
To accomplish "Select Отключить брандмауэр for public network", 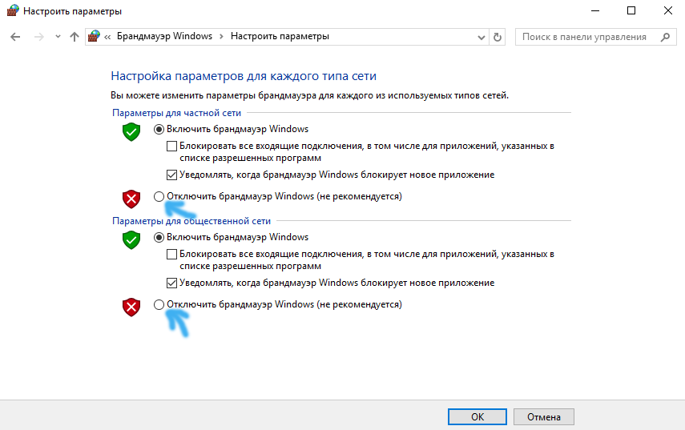I will (x=159, y=305).
